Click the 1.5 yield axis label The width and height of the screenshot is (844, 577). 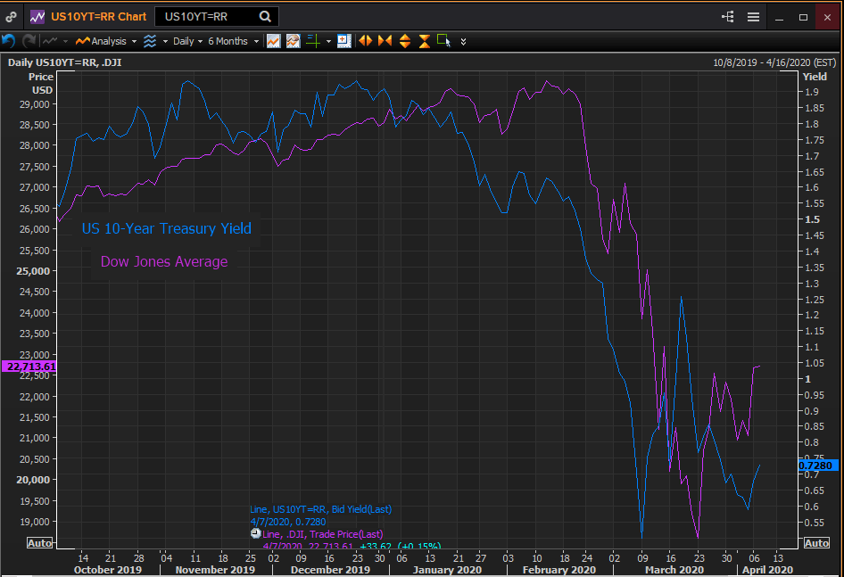812,219
